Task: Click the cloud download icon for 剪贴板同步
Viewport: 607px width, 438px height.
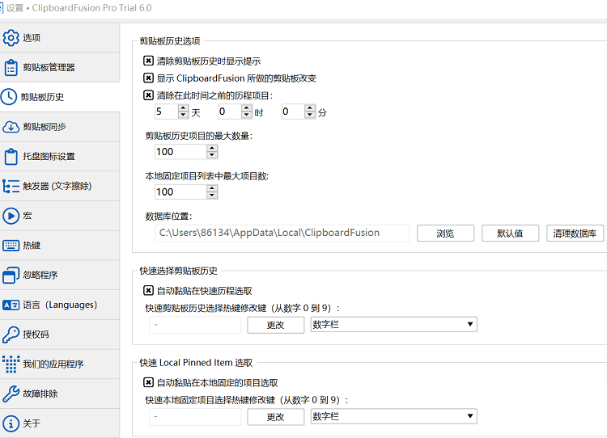Action: click(11, 127)
